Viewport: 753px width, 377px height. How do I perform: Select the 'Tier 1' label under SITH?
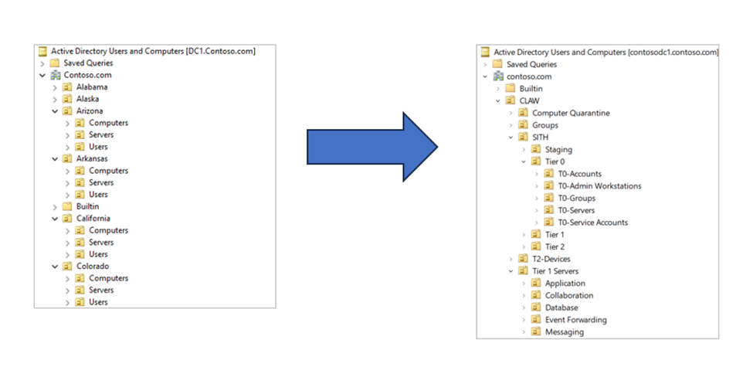coord(555,234)
